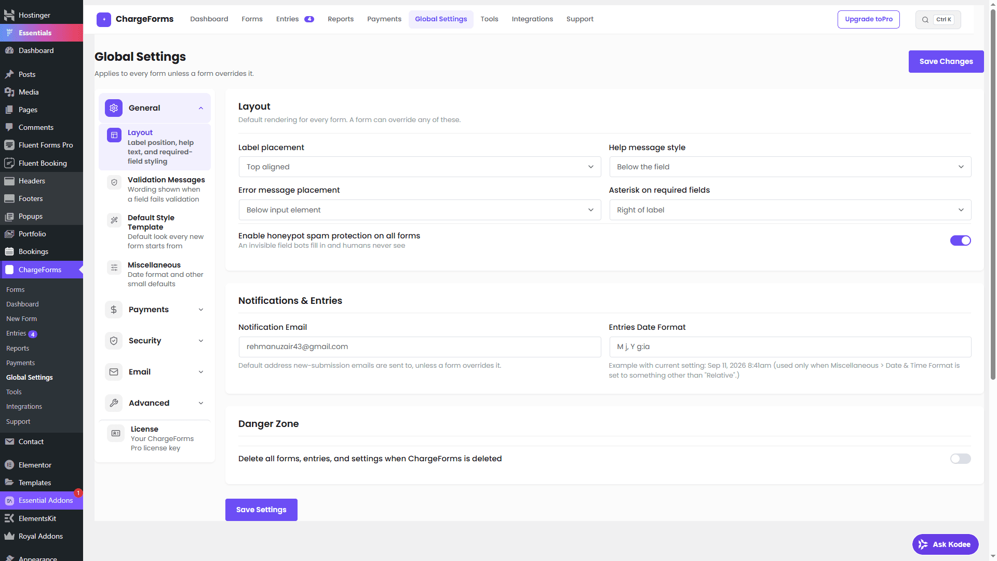This screenshot has width=997, height=561.
Task: Click the Miscellaneous sliders icon
Action: pos(114,268)
